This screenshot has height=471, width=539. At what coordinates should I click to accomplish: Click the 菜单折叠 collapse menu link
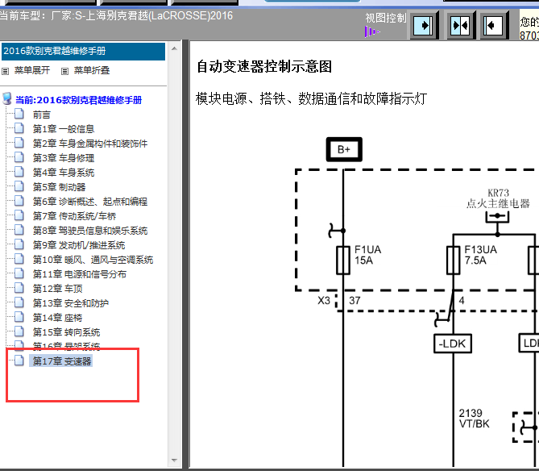(x=92, y=70)
